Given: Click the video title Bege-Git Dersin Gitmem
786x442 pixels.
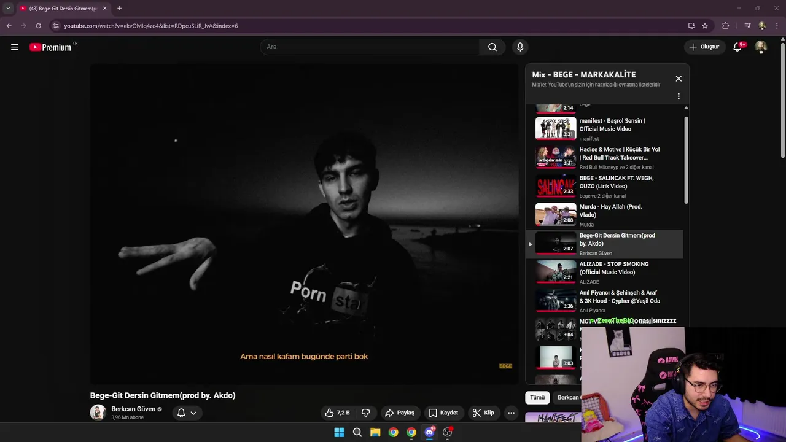Looking at the screenshot, I should [x=163, y=395].
